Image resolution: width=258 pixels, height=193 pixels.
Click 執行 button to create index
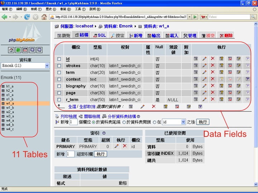pyautogui.click(x=101, y=154)
